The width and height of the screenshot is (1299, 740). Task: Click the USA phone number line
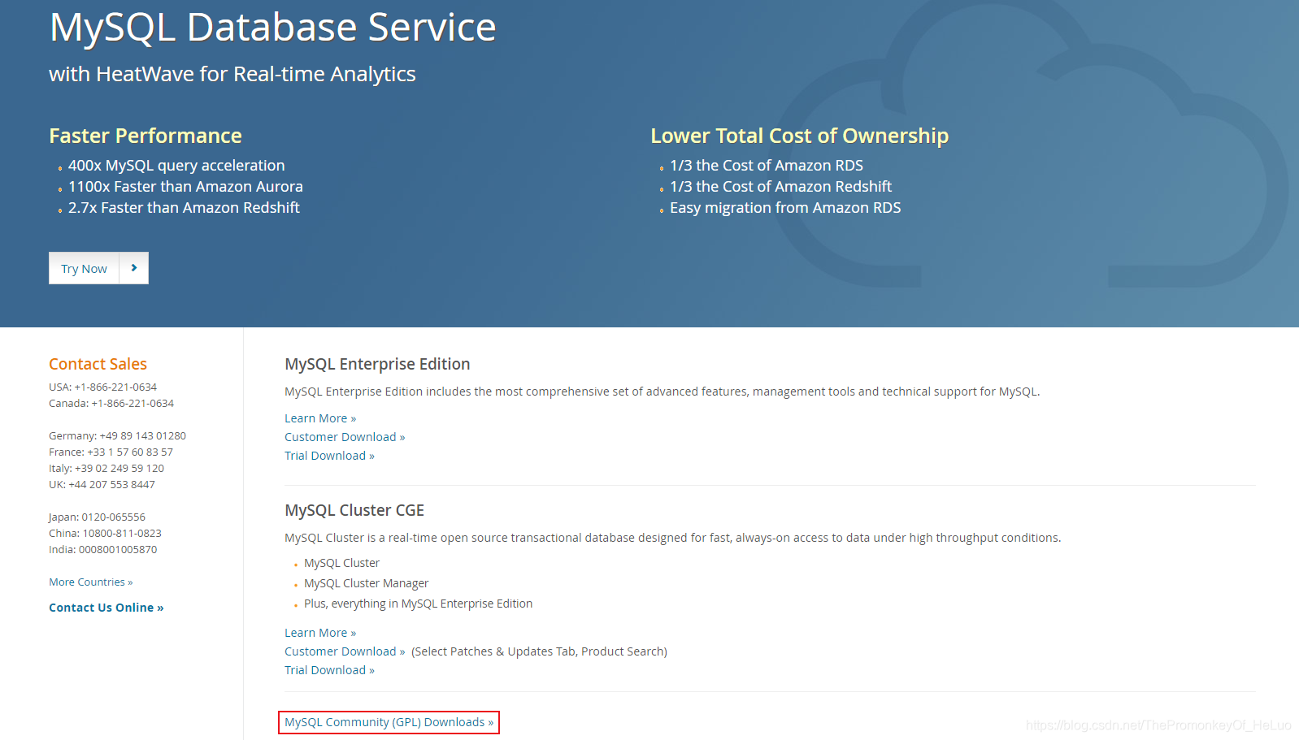[102, 387]
